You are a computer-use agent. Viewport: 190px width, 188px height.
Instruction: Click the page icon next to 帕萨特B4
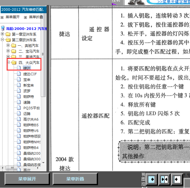(x=19, y=147)
